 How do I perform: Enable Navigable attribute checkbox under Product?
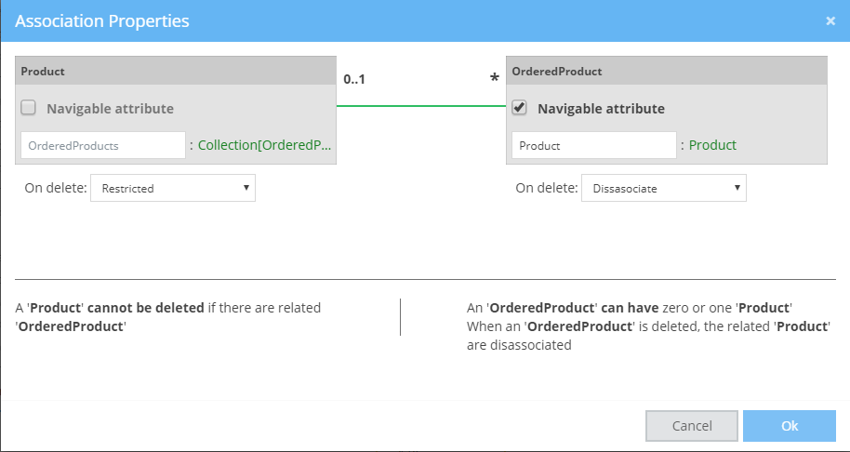pos(29,108)
